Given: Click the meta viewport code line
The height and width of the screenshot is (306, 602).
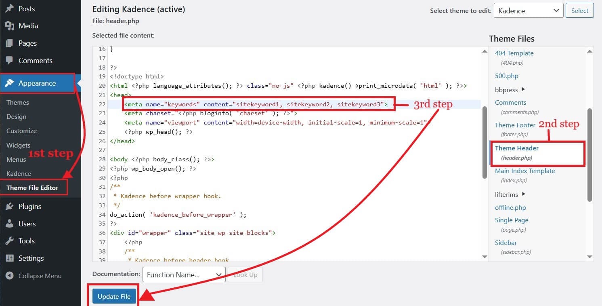Looking at the screenshot, I should pos(277,122).
